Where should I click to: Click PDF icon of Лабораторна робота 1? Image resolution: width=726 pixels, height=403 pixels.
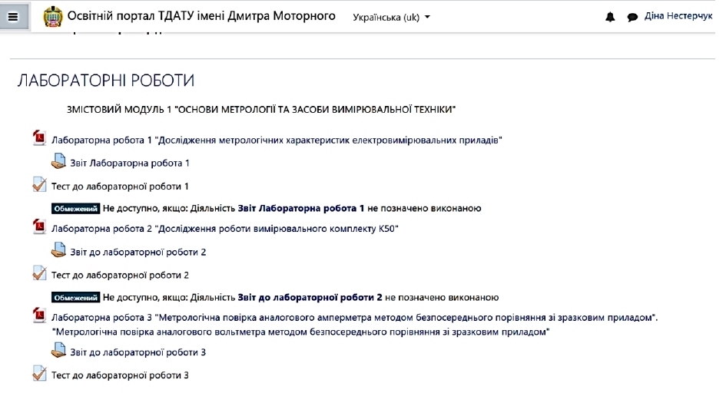tap(39, 138)
